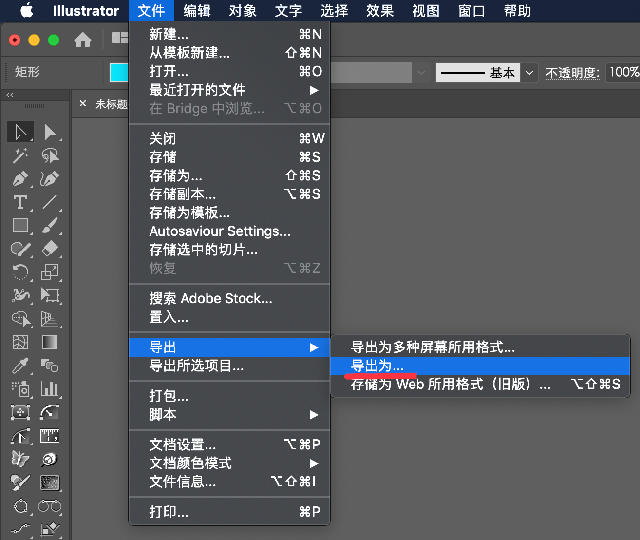Select the Magic Wand tool
The width and height of the screenshot is (640, 540).
[20, 155]
